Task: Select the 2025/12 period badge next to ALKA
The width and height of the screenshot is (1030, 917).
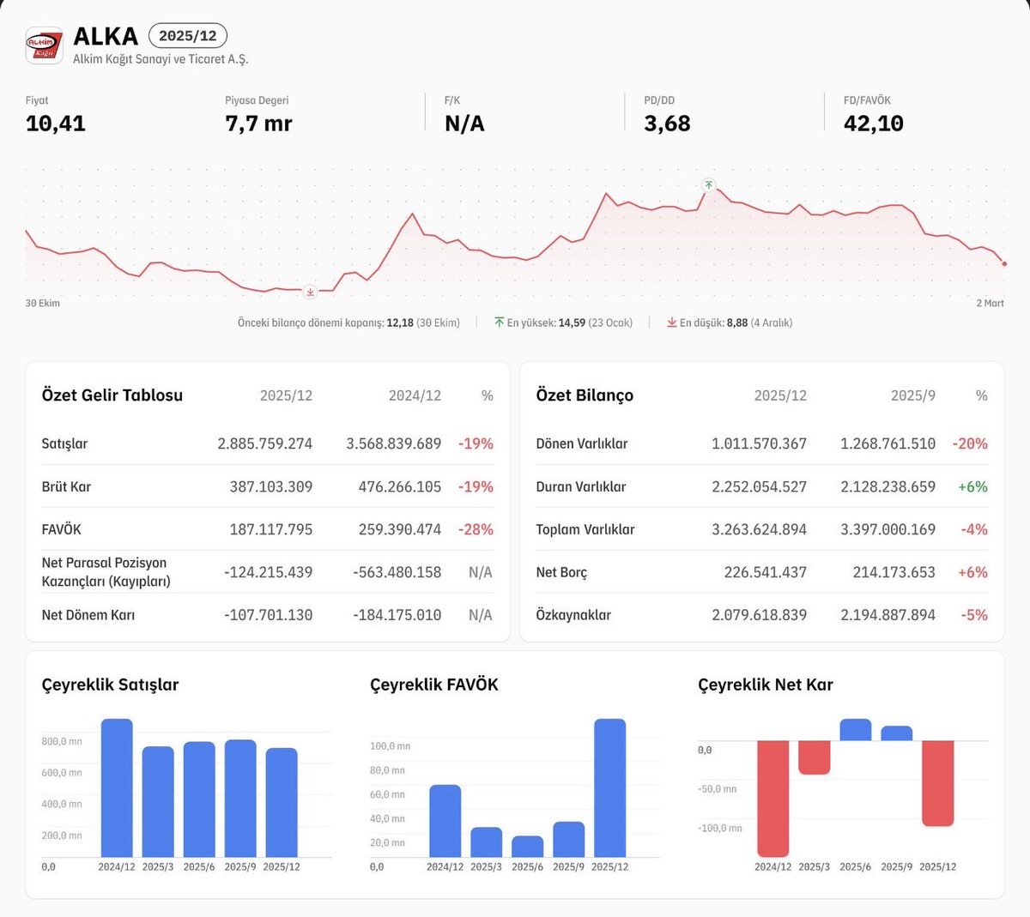Action: pyautogui.click(x=188, y=36)
